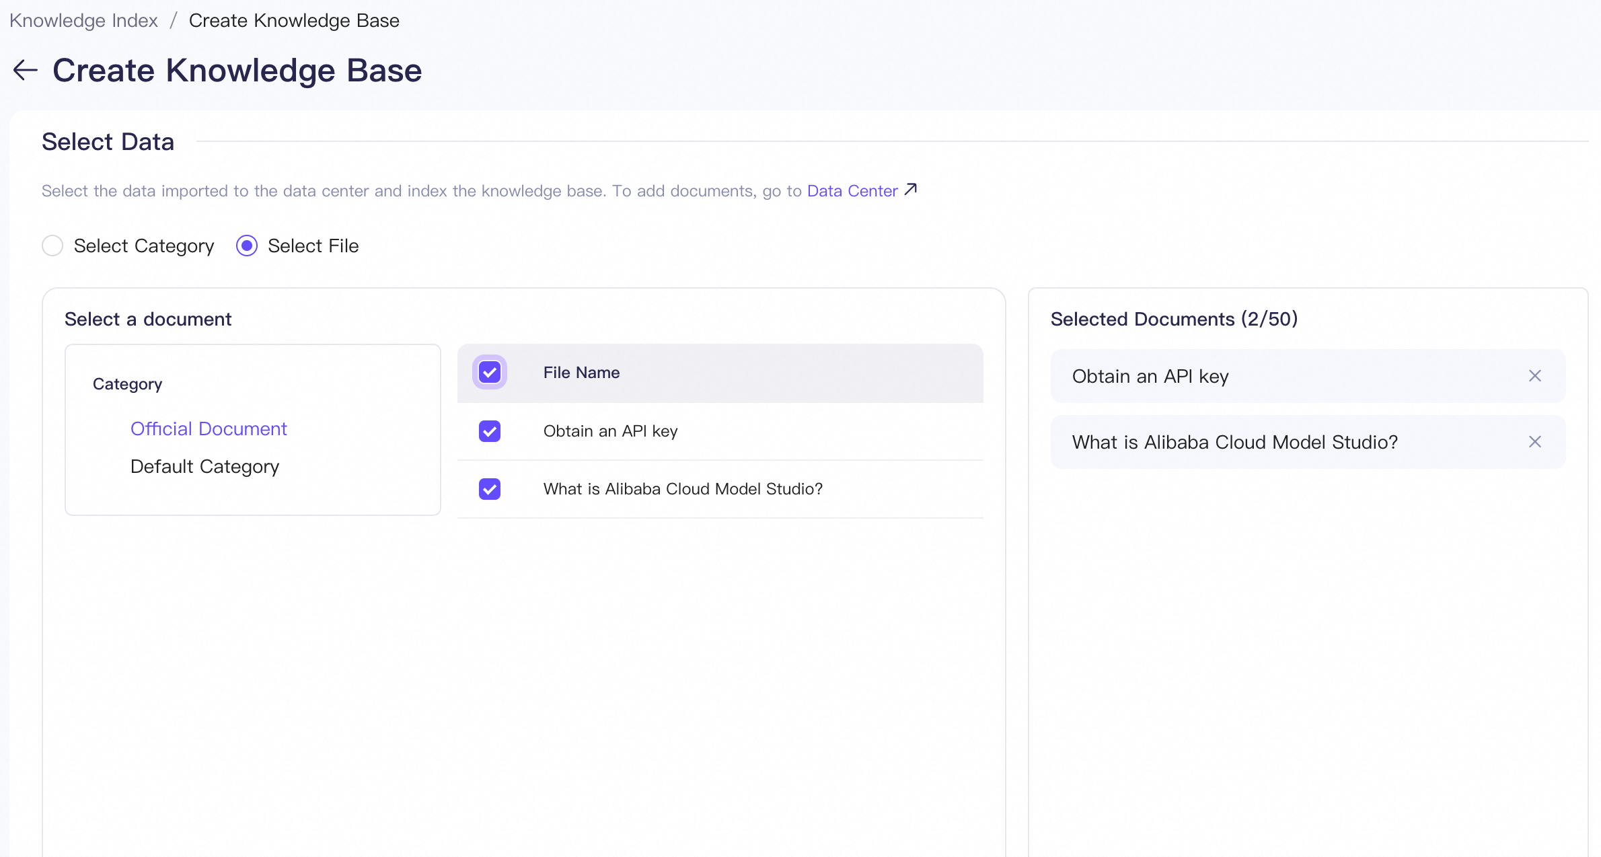The width and height of the screenshot is (1601, 857).
Task: Uncheck the What is Alibaba Cloud Model Studio file
Action: coord(490,489)
